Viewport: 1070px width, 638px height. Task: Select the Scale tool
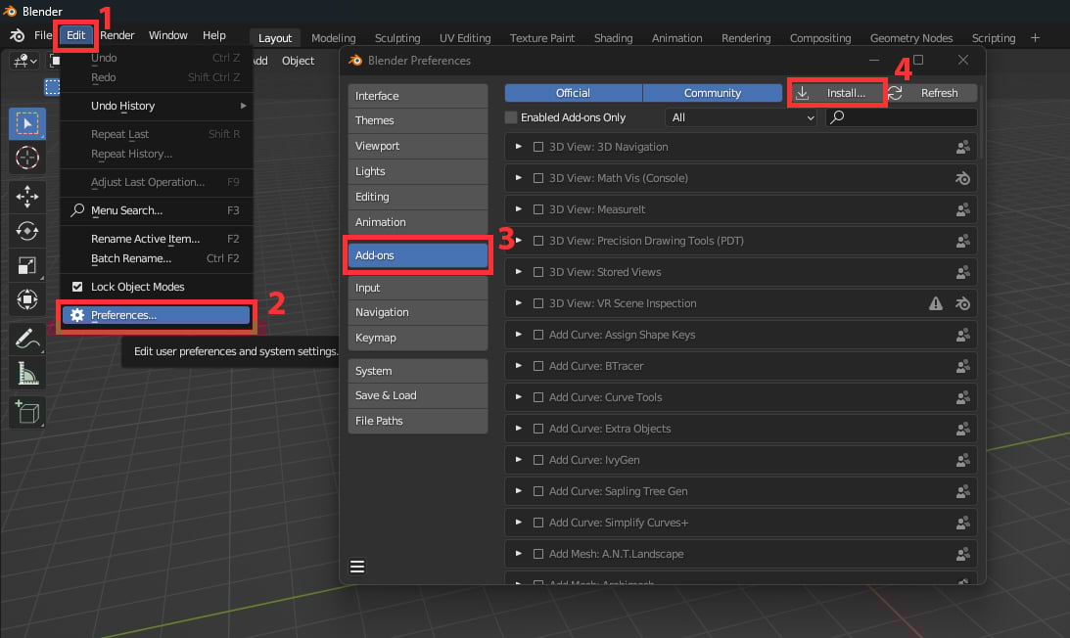coord(27,265)
